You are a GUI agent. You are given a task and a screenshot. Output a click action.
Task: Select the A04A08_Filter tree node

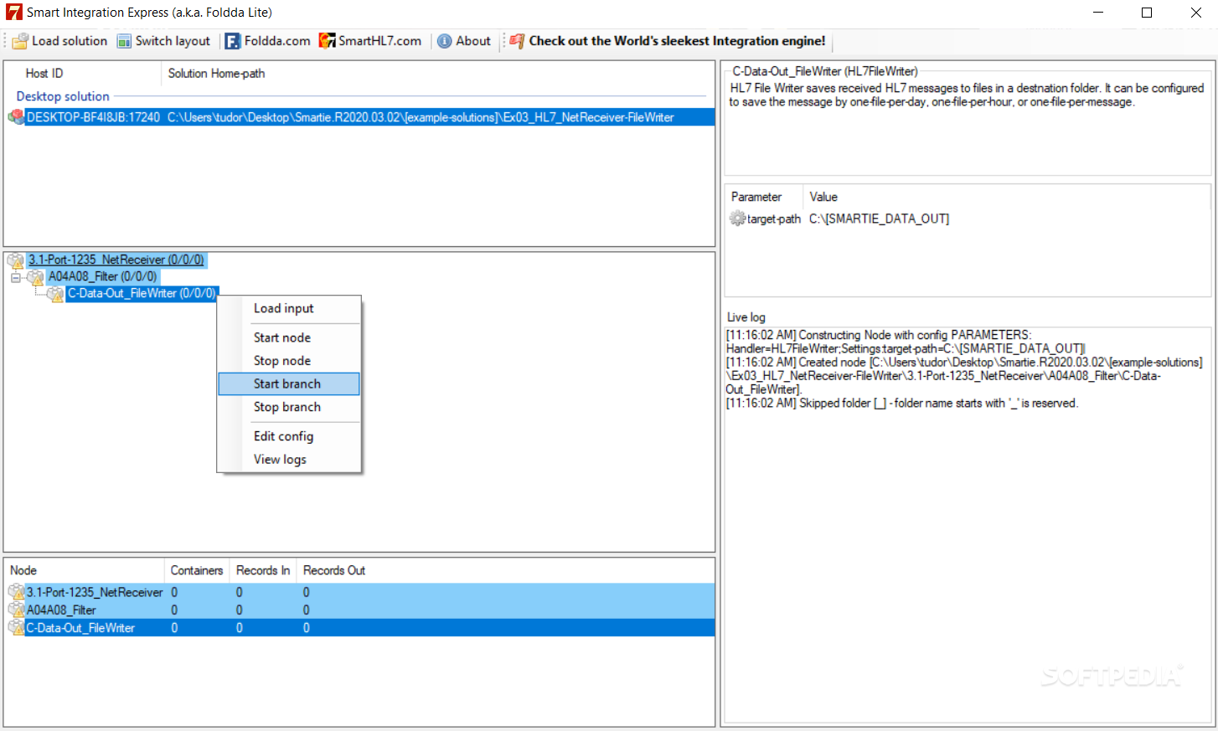click(102, 277)
